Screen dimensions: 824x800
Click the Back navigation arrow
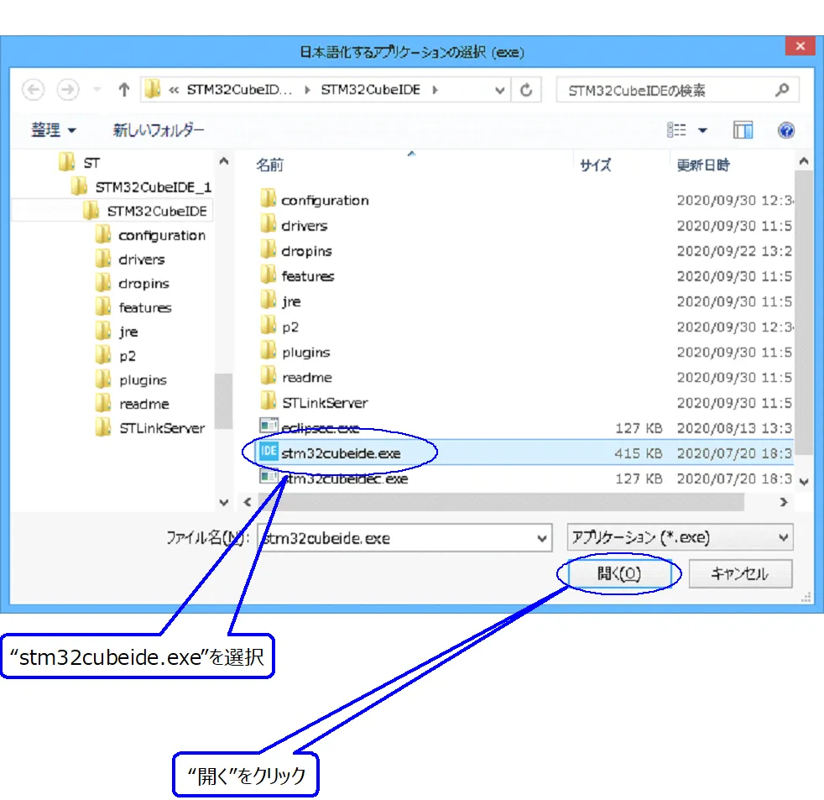click(x=33, y=90)
